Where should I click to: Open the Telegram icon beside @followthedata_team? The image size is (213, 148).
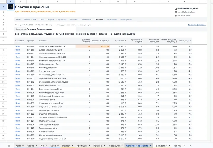pyautogui.click(x=176, y=9)
